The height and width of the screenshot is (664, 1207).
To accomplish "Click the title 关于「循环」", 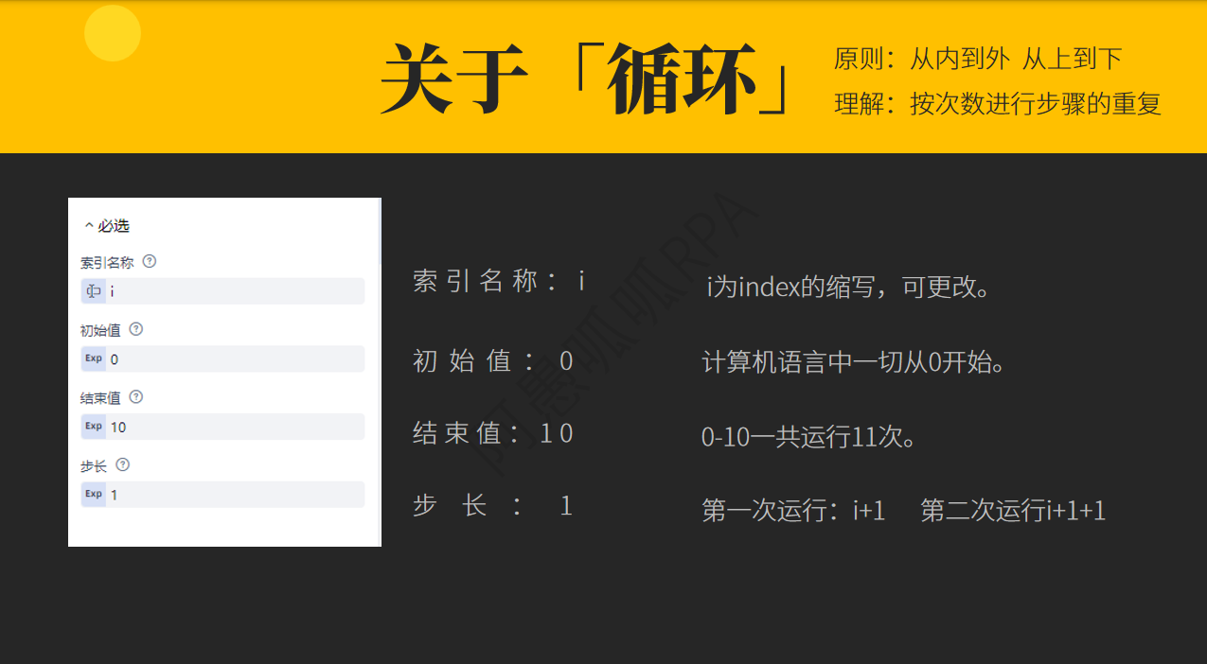I will click(585, 79).
